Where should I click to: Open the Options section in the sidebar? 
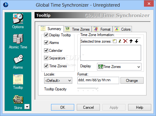point(18,21)
